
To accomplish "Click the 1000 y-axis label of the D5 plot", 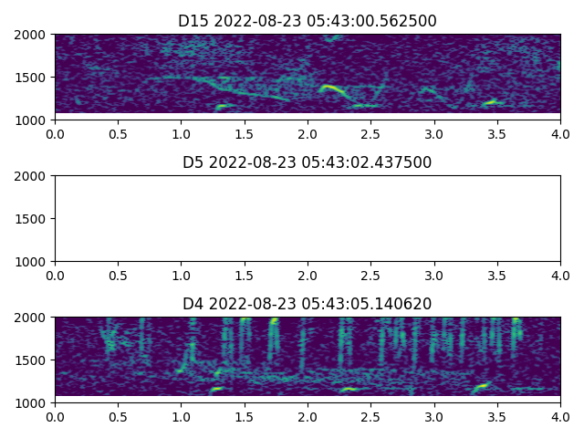I will 32,262.
